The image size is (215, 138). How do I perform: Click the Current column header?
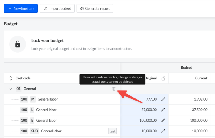click(201, 78)
